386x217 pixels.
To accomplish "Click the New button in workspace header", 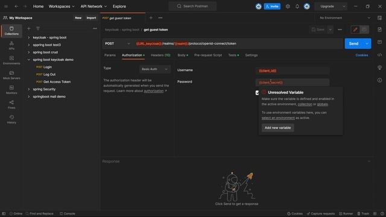I will [78, 17].
